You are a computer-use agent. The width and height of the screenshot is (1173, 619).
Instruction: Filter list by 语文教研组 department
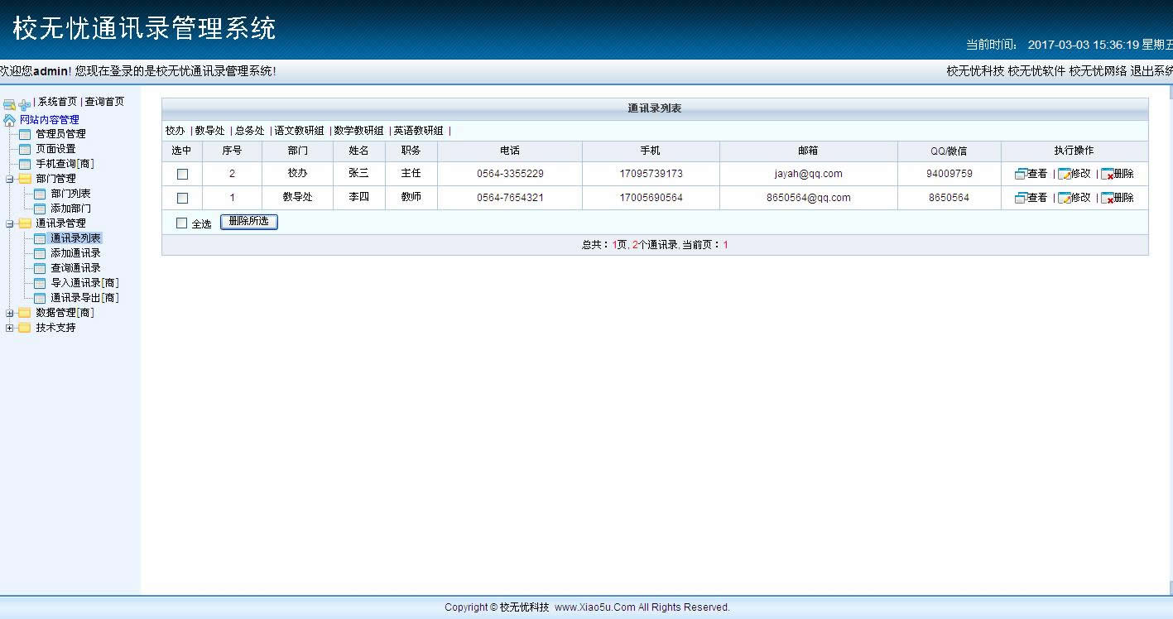click(x=299, y=131)
